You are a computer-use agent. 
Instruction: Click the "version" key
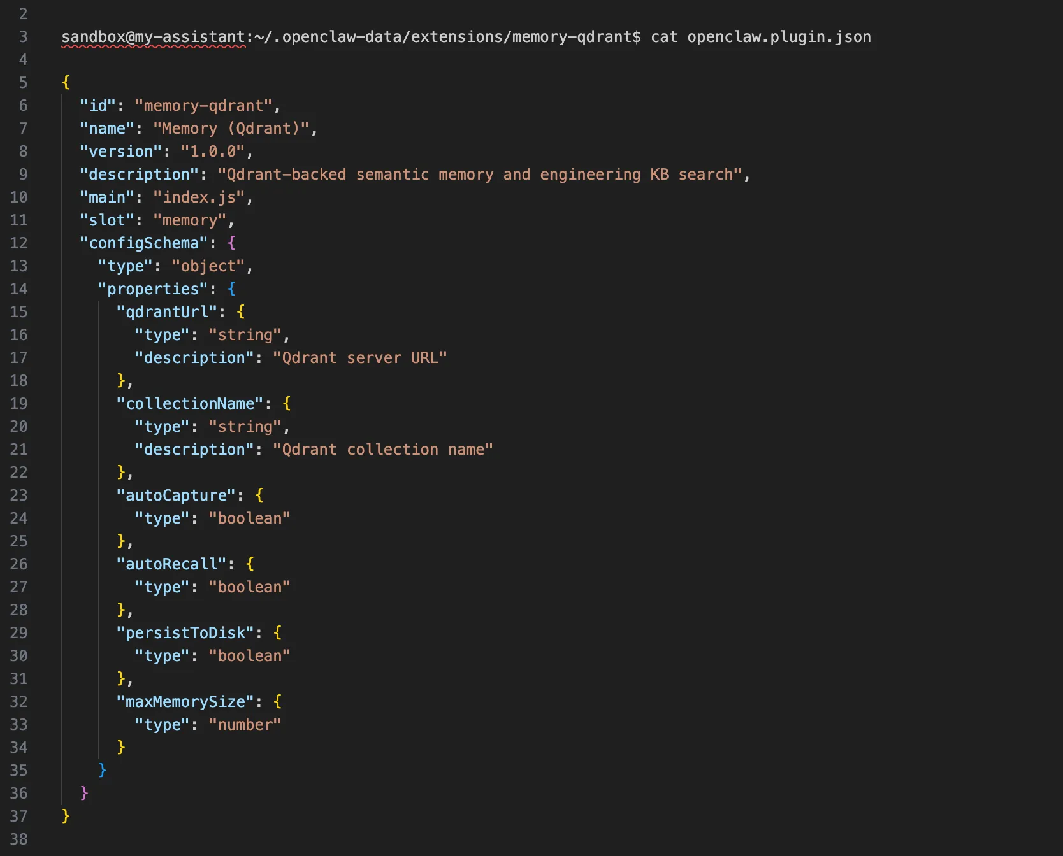click(x=121, y=152)
